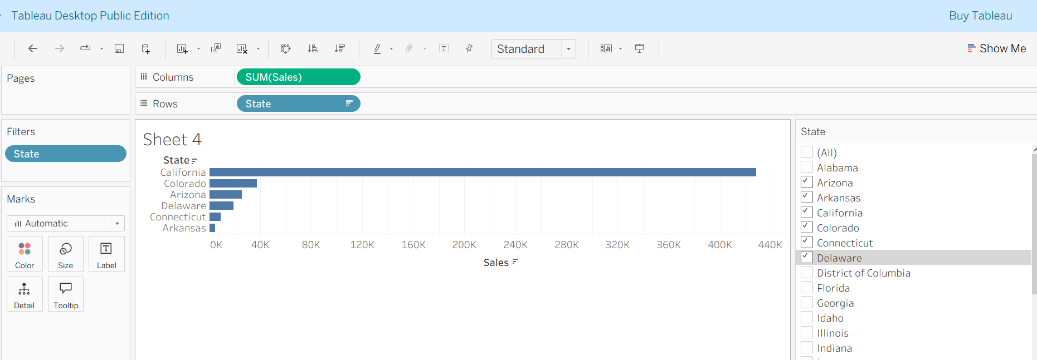This screenshot has width=1037, height=360.
Task: Click the Buy Tableau link
Action: click(x=981, y=16)
